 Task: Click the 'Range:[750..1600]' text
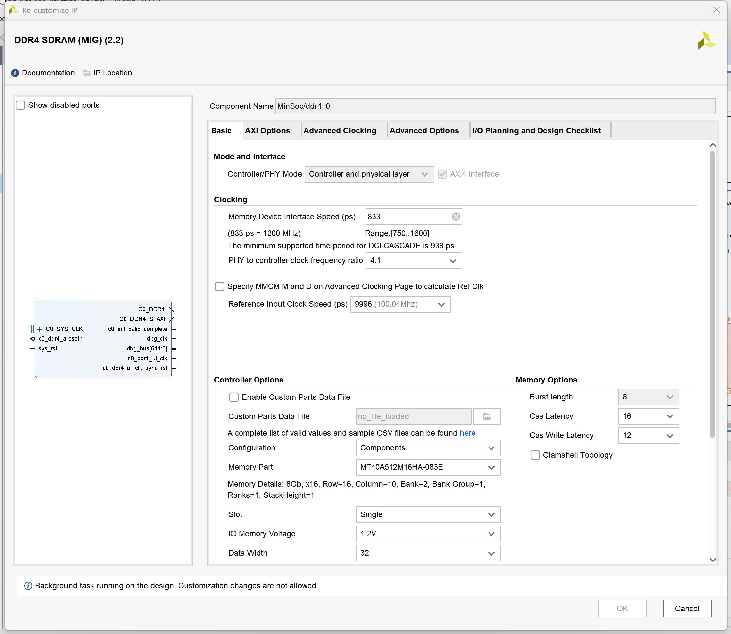click(x=397, y=234)
